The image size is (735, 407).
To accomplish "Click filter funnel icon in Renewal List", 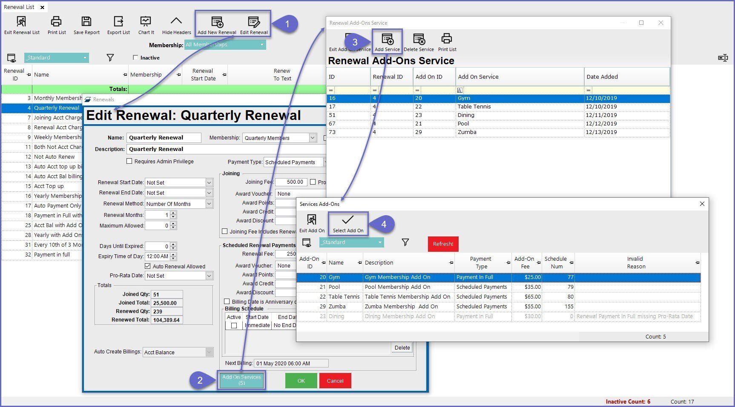I will (x=110, y=57).
